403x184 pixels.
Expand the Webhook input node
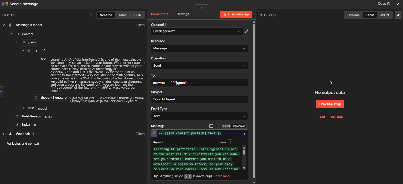[x=4, y=134]
